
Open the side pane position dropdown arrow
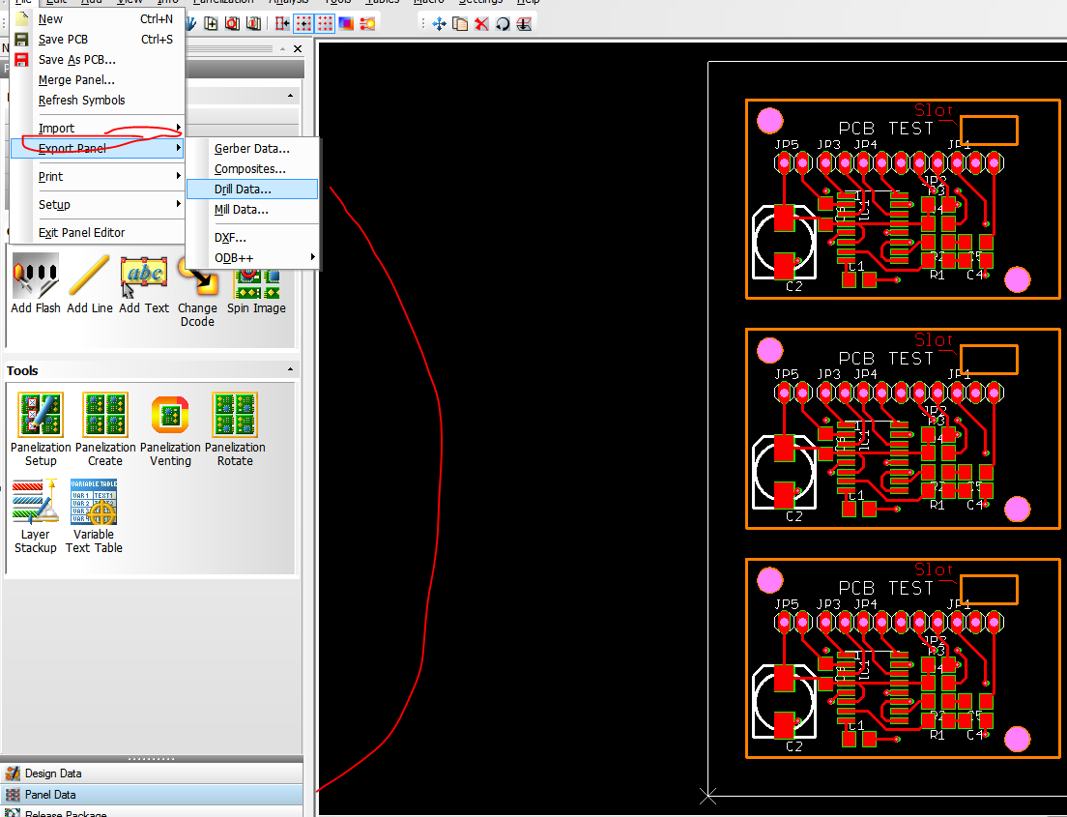(x=282, y=49)
